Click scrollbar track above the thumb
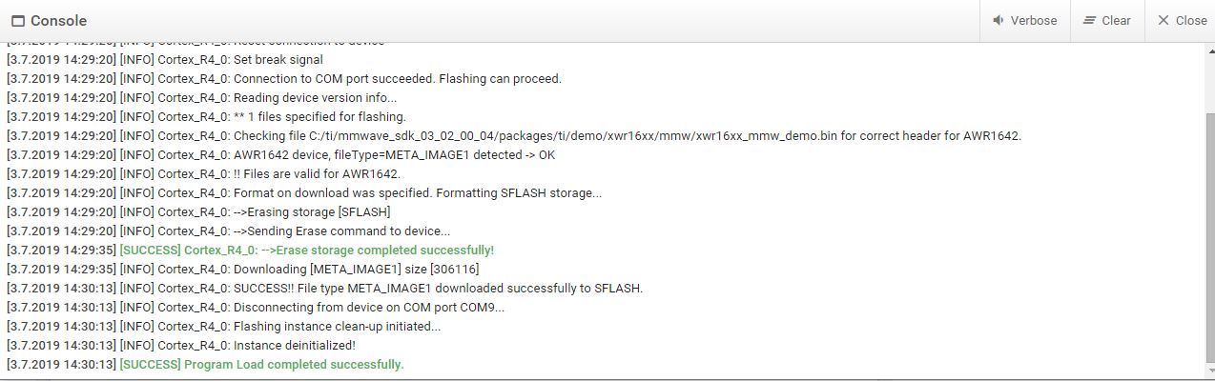 [1209, 81]
